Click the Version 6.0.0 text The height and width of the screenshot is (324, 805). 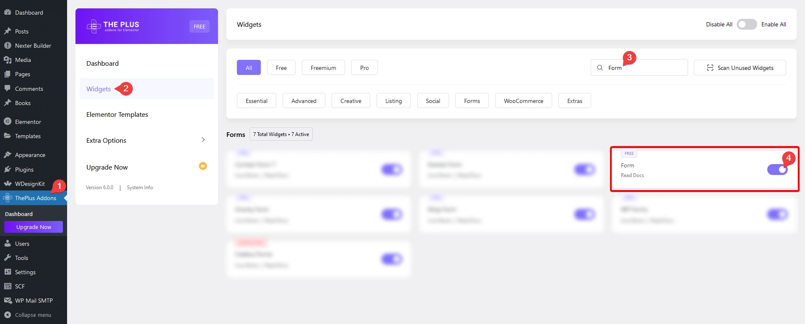pyautogui.click(x=100, y=188)
